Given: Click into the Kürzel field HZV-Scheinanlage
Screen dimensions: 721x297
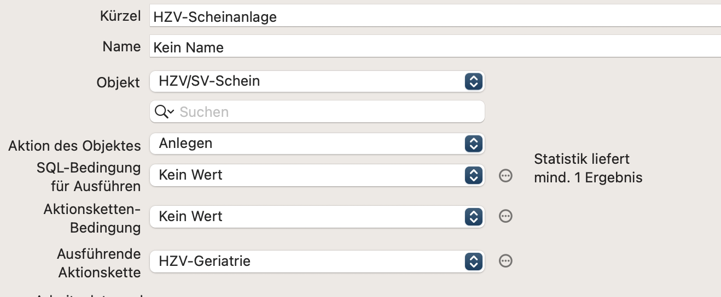Looking at the screenshot, I should 435,17.
